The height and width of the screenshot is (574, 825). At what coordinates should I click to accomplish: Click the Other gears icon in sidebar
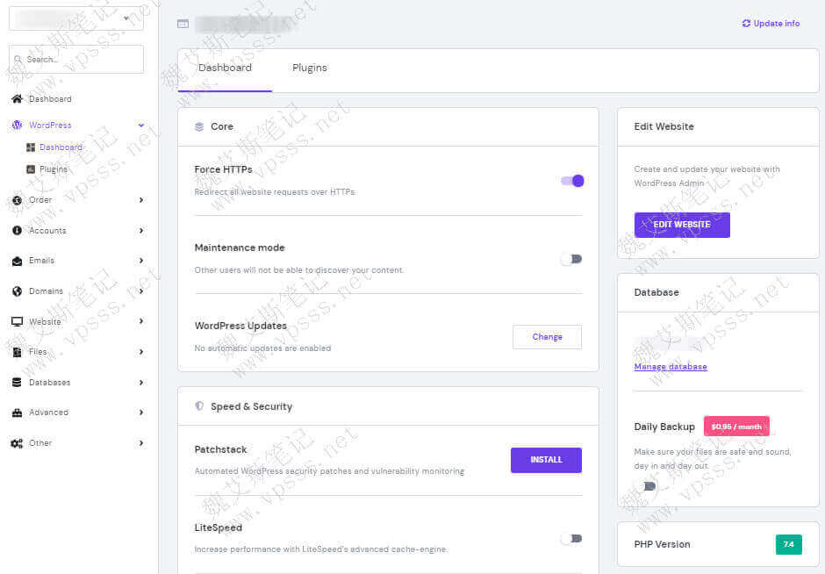pyautogui.click(x=17, y=443)
